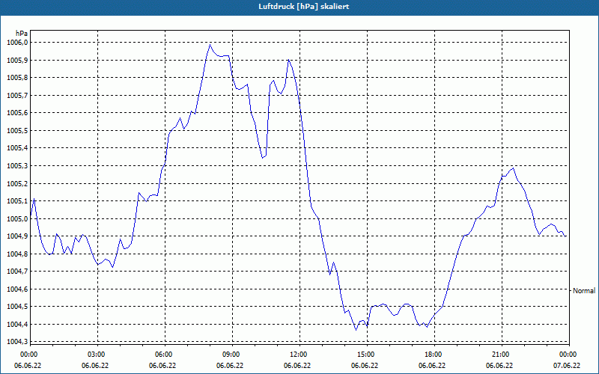This screenshot has height=374, width=599.
Task: Click the "Normal" label beside the chart
Action: point(584,291)
